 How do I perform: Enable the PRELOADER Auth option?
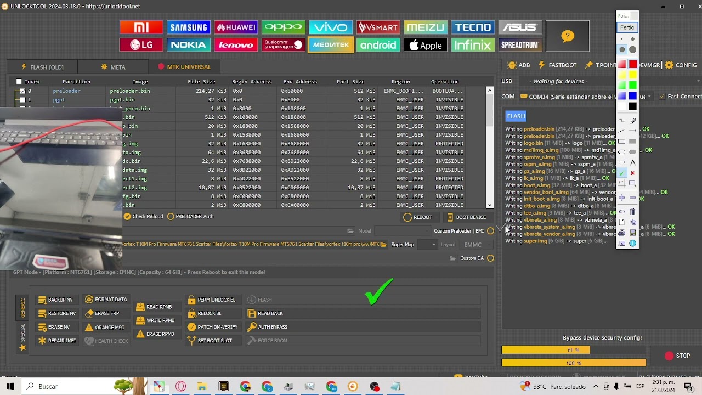point(190,217)
